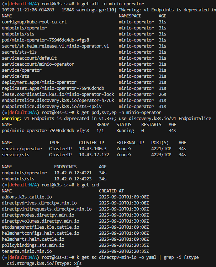The height and width of the screenshot is (267, 216).
Task: Click 'ClusterIP' type in the service/operator row
Action: (60, 149)
